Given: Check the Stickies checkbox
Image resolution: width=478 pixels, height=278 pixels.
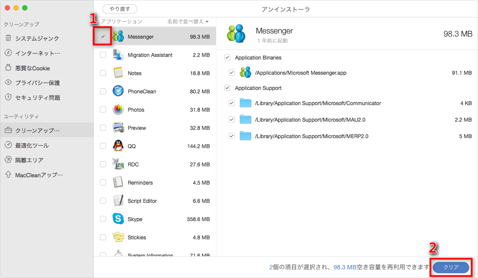Looking at the screenshot, I should click(x=103, y=237).
